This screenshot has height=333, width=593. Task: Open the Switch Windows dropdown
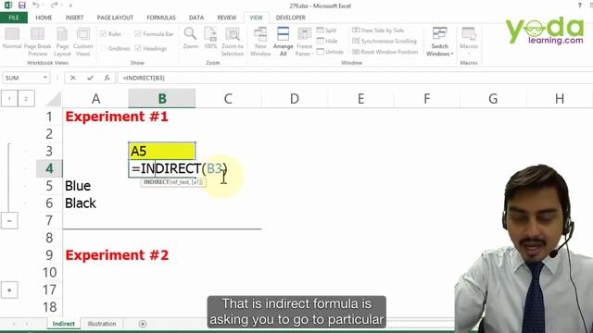(439, 42)
